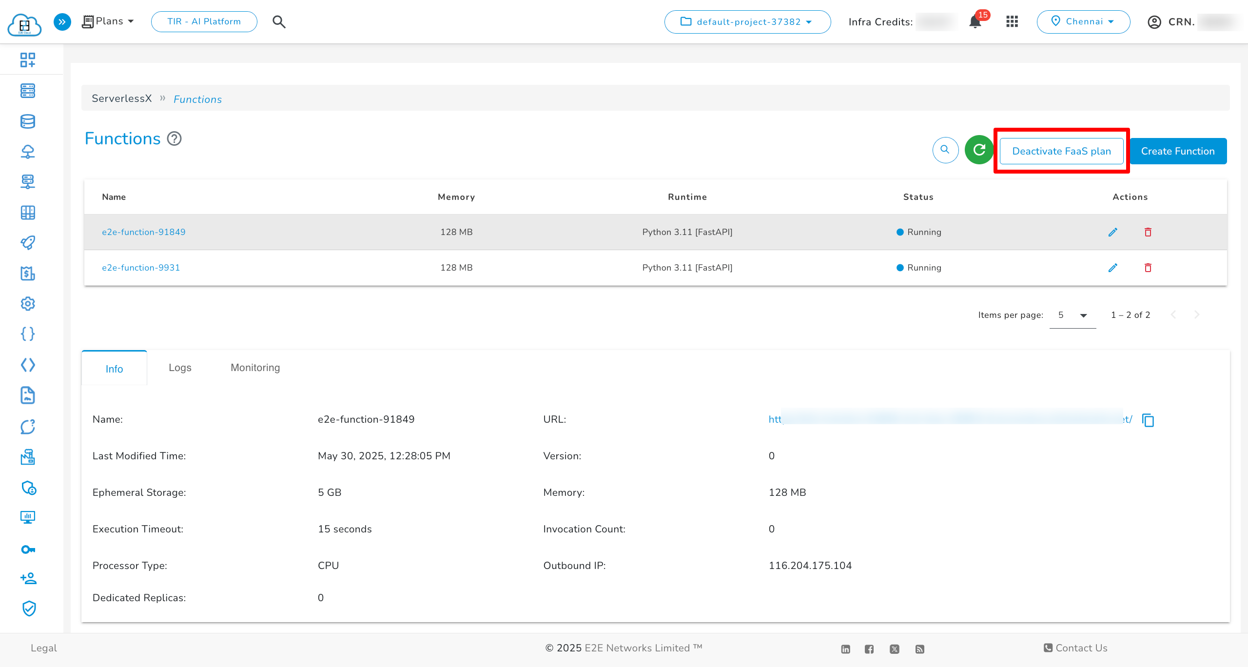Select the curly braces serverless icon in sidebar

click(x=28, y=334)
